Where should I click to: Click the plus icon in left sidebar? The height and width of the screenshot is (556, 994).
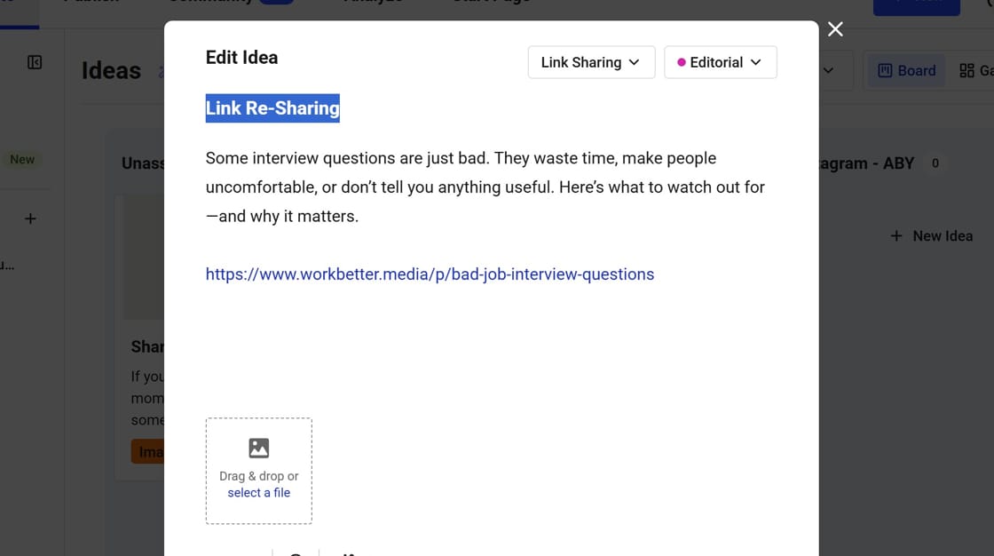click(x=29, y=218)
